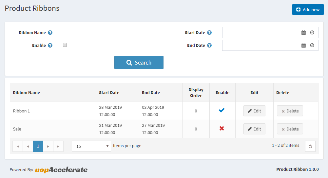Delete the Sale ribbon

point(290,129)
